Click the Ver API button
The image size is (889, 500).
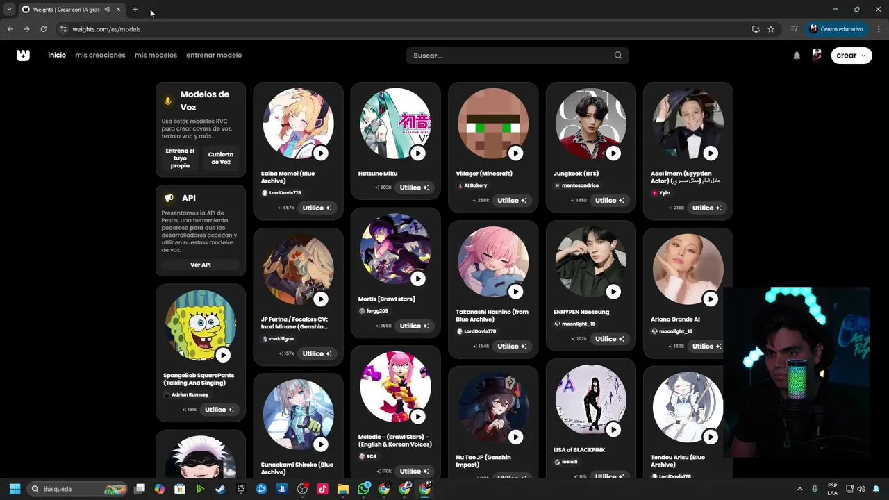201,265
